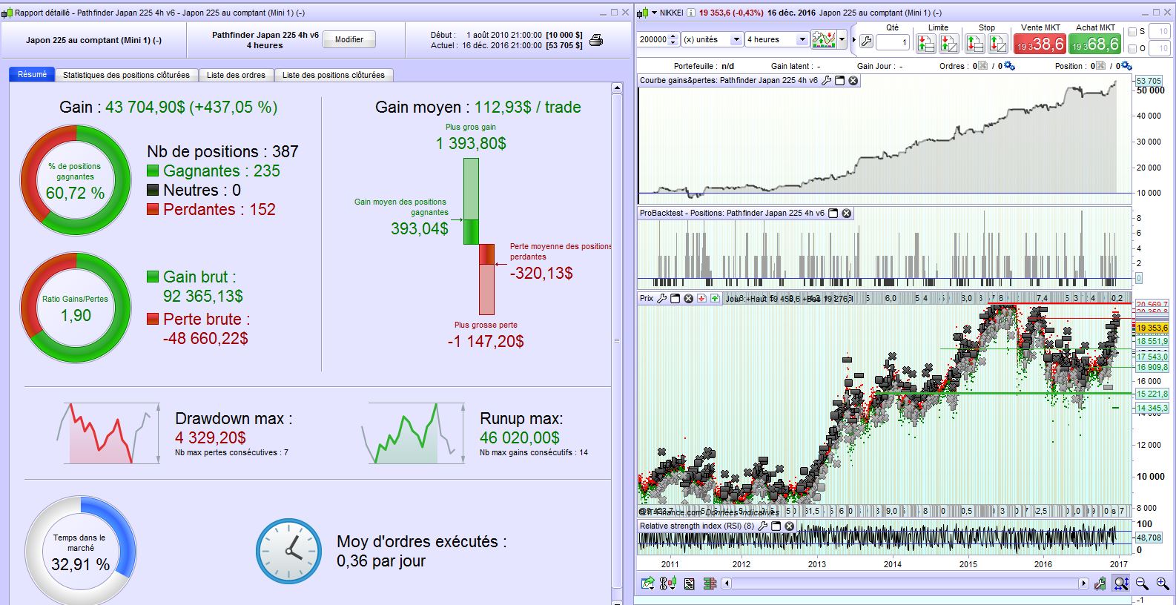Viewport: 1176px width, 605px height.
Task: Close the Courbe gains&pertes panel
Action: click(x=853, y=81)
